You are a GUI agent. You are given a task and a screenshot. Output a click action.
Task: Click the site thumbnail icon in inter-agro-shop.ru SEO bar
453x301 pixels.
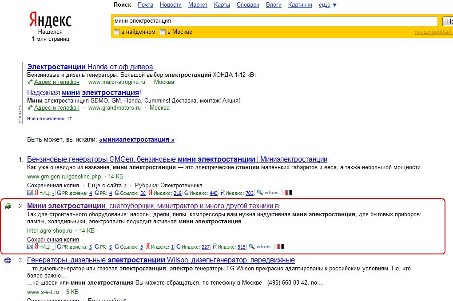30,247
